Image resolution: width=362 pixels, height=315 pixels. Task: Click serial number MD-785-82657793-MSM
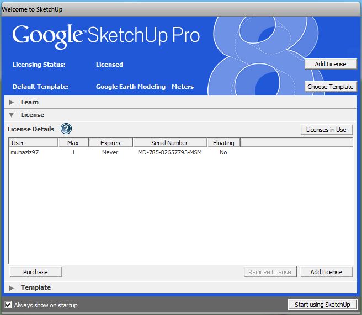170,152
